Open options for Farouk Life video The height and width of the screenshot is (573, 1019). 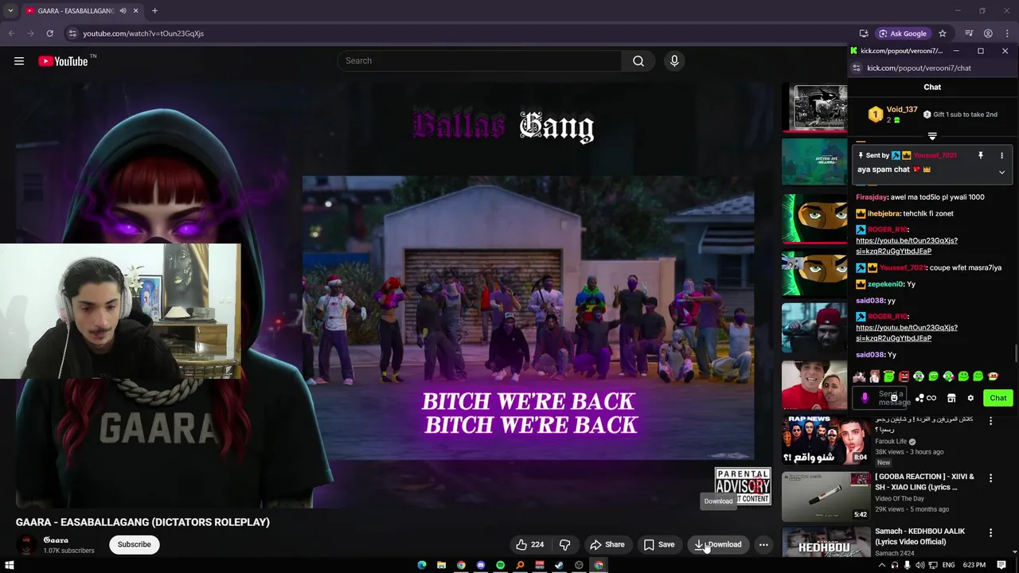(991, 421)
